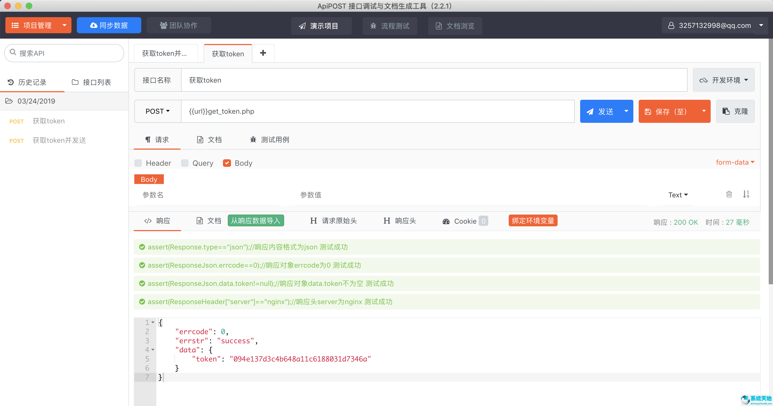Enable the Header checkbox

coord(138,163)
